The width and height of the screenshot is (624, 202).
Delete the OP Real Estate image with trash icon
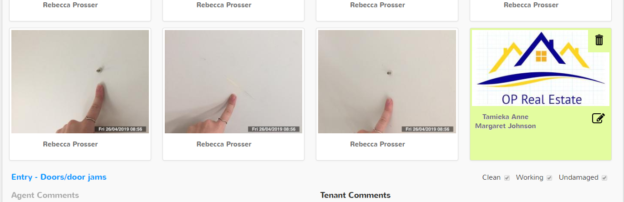(599, 40)
